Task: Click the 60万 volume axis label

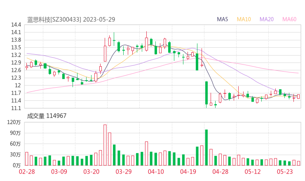Action: [15, 144]
